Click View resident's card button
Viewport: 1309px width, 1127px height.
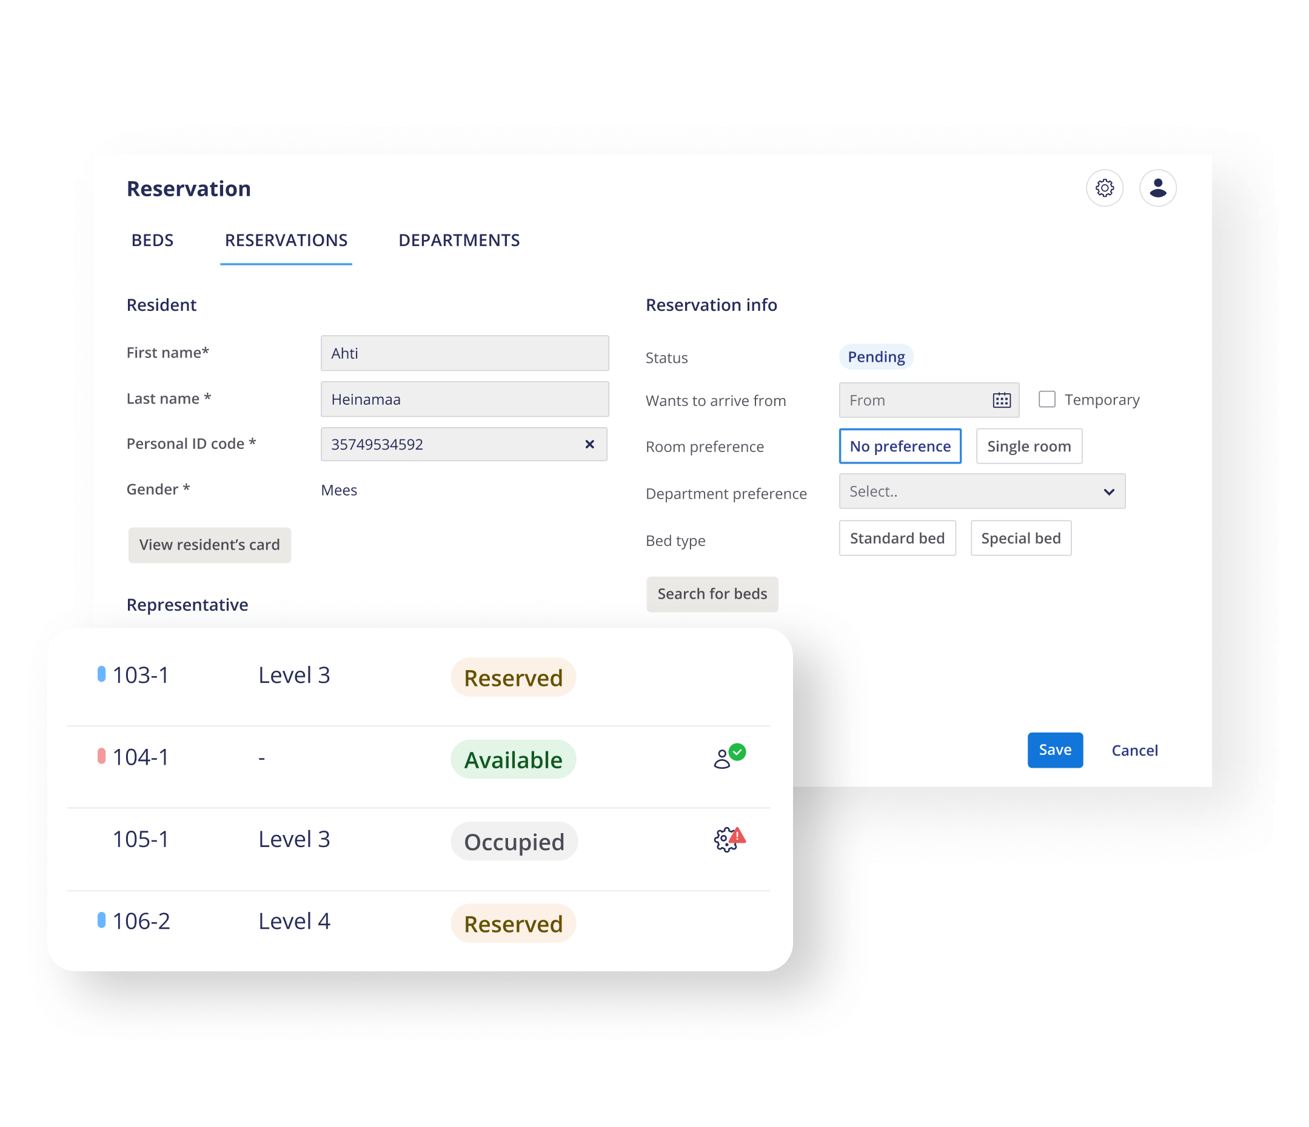[x=209, y=545]
